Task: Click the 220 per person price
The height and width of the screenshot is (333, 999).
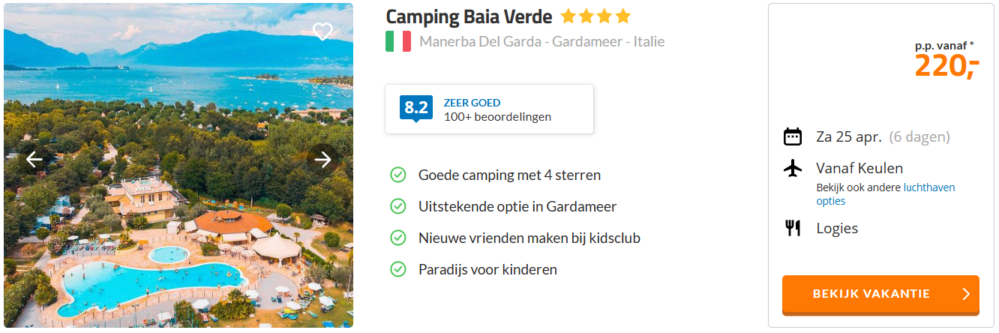Action: pyautogui.click(x=946, y=67)
